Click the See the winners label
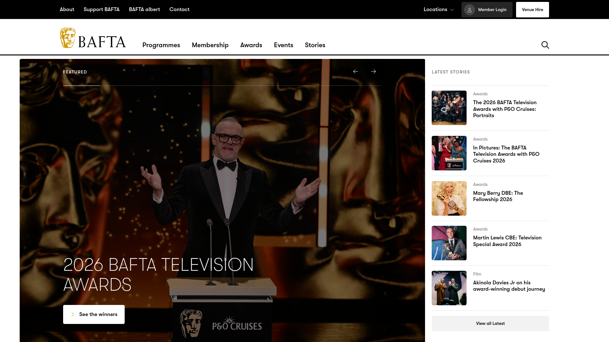609x342 pixels. coord(98,314)
